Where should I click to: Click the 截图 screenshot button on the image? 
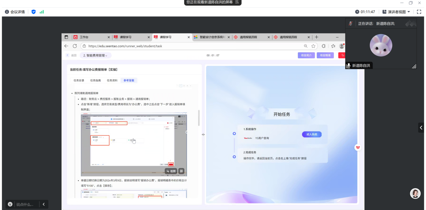171,171
